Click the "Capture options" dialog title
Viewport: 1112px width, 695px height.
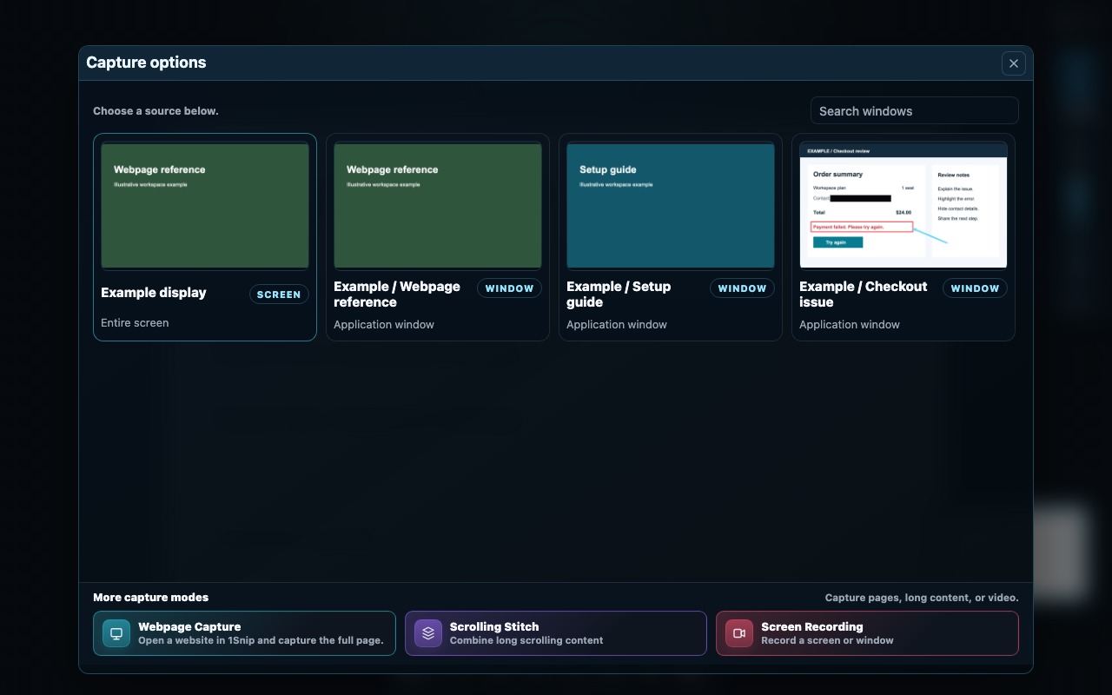pyautogui.click(x=146, y=63)
